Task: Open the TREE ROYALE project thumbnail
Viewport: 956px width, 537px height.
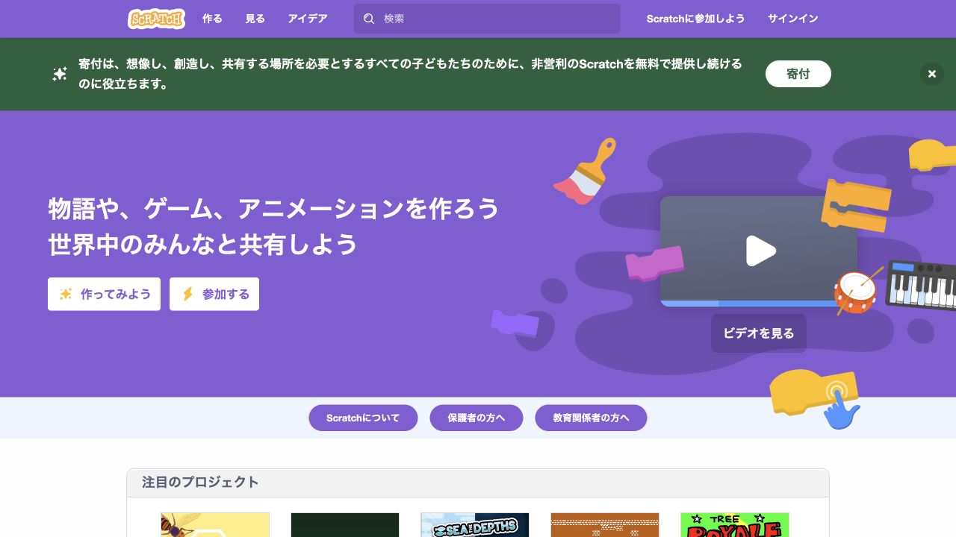Action: (x=734, y=525)
